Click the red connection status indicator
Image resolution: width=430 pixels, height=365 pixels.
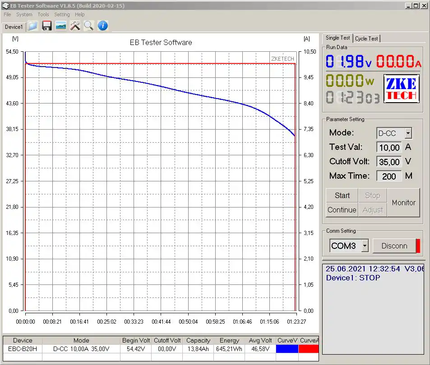coord(418,246)
